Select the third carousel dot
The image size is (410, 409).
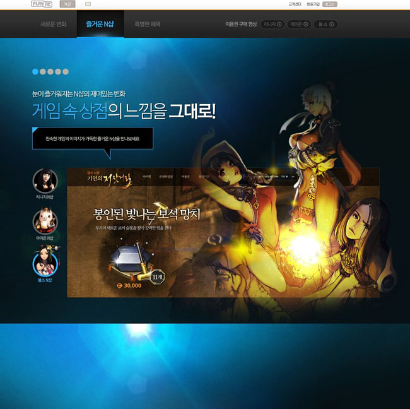50,72
